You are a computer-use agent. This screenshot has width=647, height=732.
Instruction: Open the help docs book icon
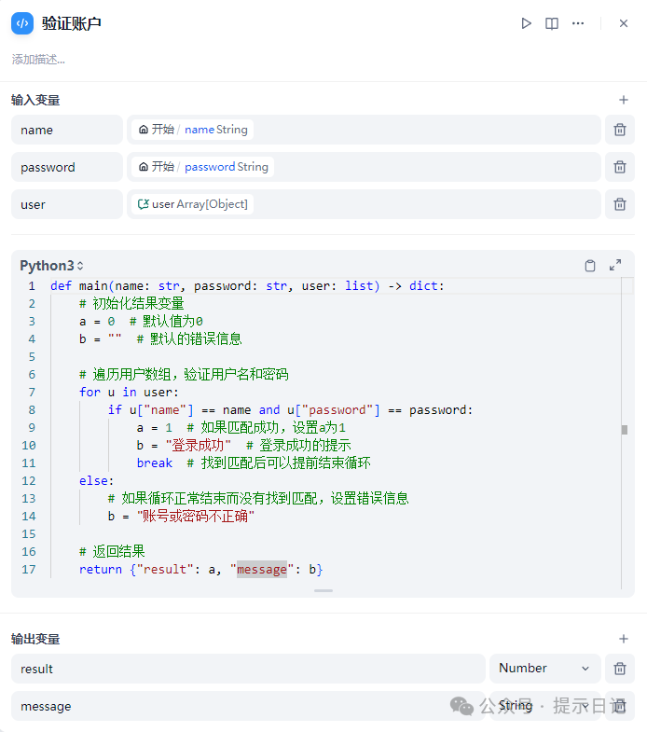click(552, 23)
